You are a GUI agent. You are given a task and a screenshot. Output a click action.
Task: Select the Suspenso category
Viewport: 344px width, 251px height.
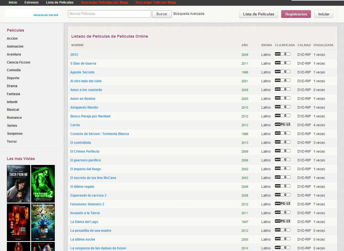pyautogui.click(x=15, y=134)
